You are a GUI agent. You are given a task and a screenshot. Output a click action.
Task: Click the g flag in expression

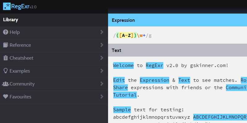click(x=150, y=35)
